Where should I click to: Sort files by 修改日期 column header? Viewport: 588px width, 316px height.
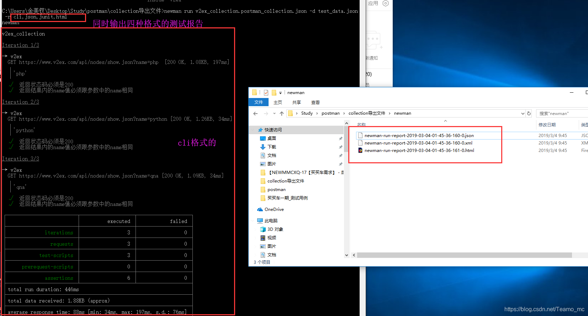coord(547,125)
